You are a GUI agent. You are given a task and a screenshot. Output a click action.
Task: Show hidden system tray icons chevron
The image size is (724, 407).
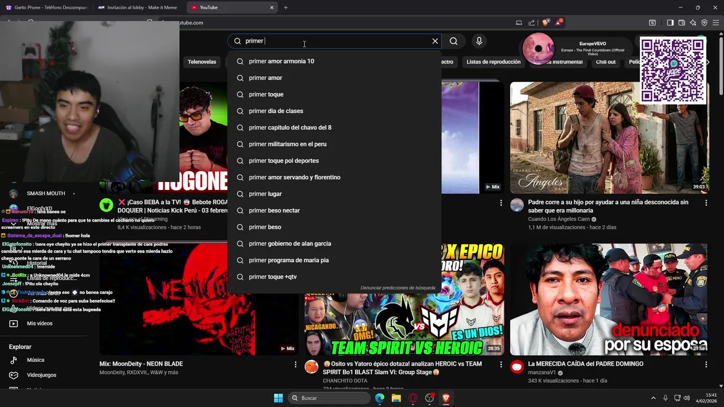(653, 398)
